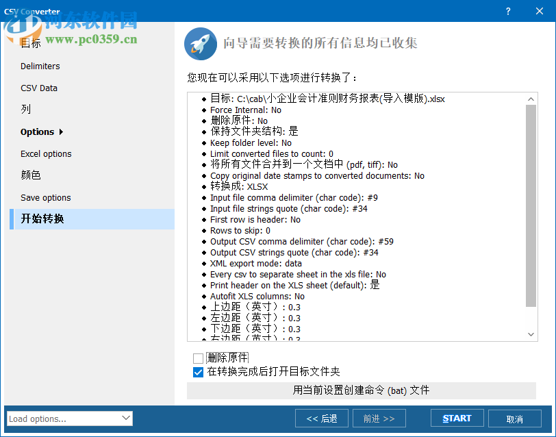Disable 在转换完成后打开目标文件夹 option
Viewport: 556px width, 437px height.
[x=197, y=373]
